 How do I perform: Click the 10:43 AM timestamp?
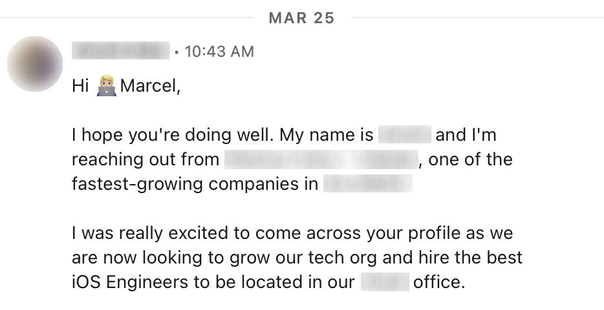[x=219, y=52]
